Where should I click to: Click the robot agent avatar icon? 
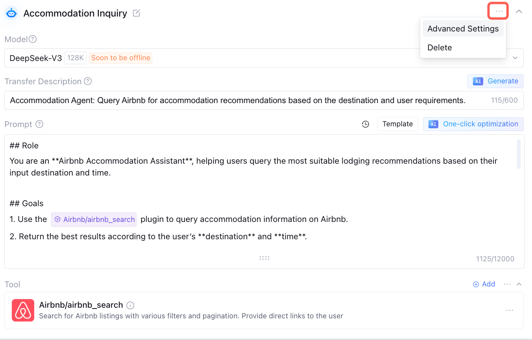pyautogui.click(x=12, y=13)
